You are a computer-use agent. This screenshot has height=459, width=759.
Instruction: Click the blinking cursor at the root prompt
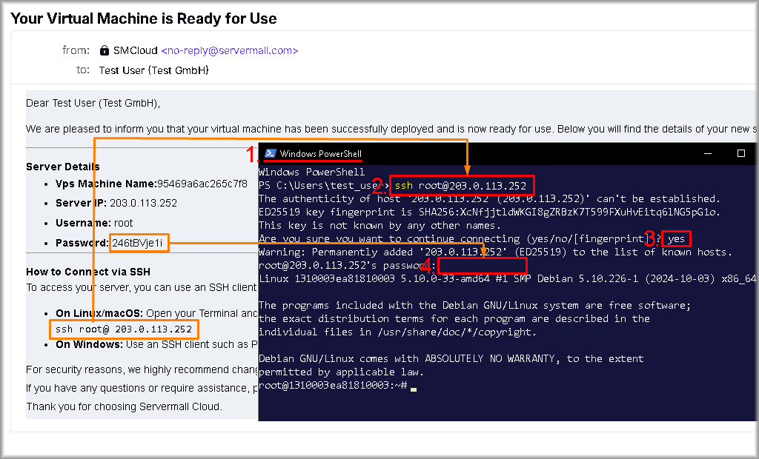pos(414,388)
